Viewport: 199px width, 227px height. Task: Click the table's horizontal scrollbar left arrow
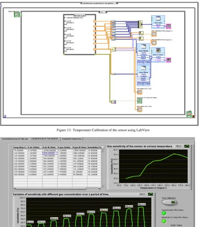point(14,189)
